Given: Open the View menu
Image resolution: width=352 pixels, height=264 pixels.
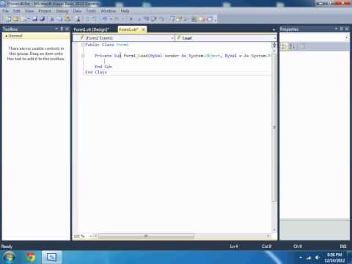Looking at the screenshot, I should [x=29, y=11].
